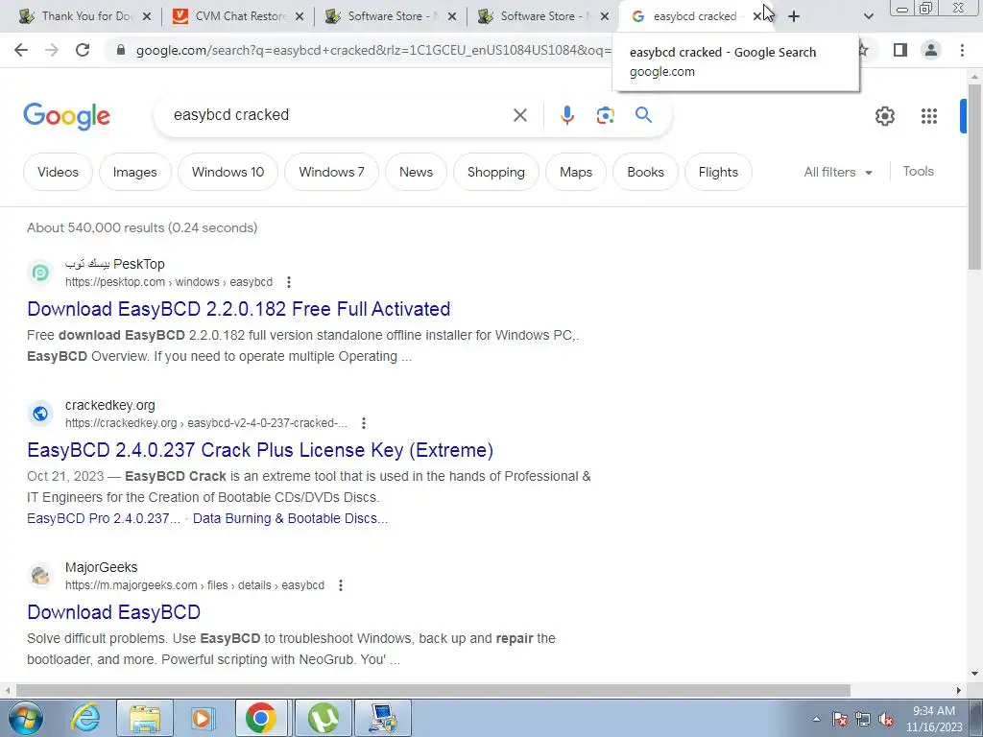Screen dimensions: 983x737
Task: Click the Action Center flag tray icon
Action: pyautogui.click(x=839, y=720)
